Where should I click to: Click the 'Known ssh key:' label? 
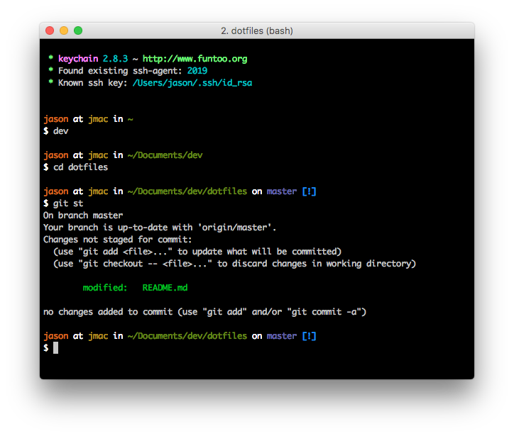pos(93,83)
